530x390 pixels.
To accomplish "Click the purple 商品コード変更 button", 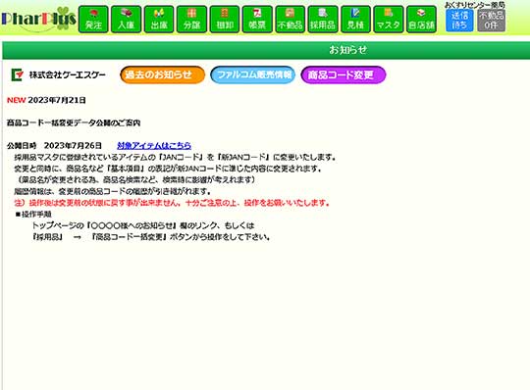I will tap(344, 74).
